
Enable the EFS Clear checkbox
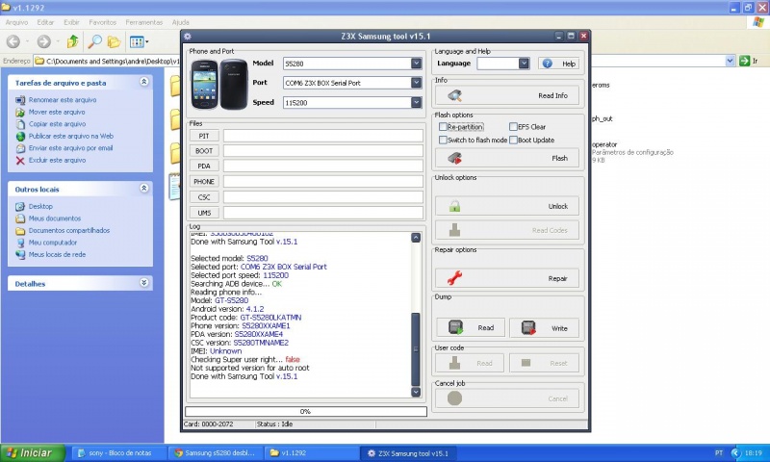click(x=513, y=127)
